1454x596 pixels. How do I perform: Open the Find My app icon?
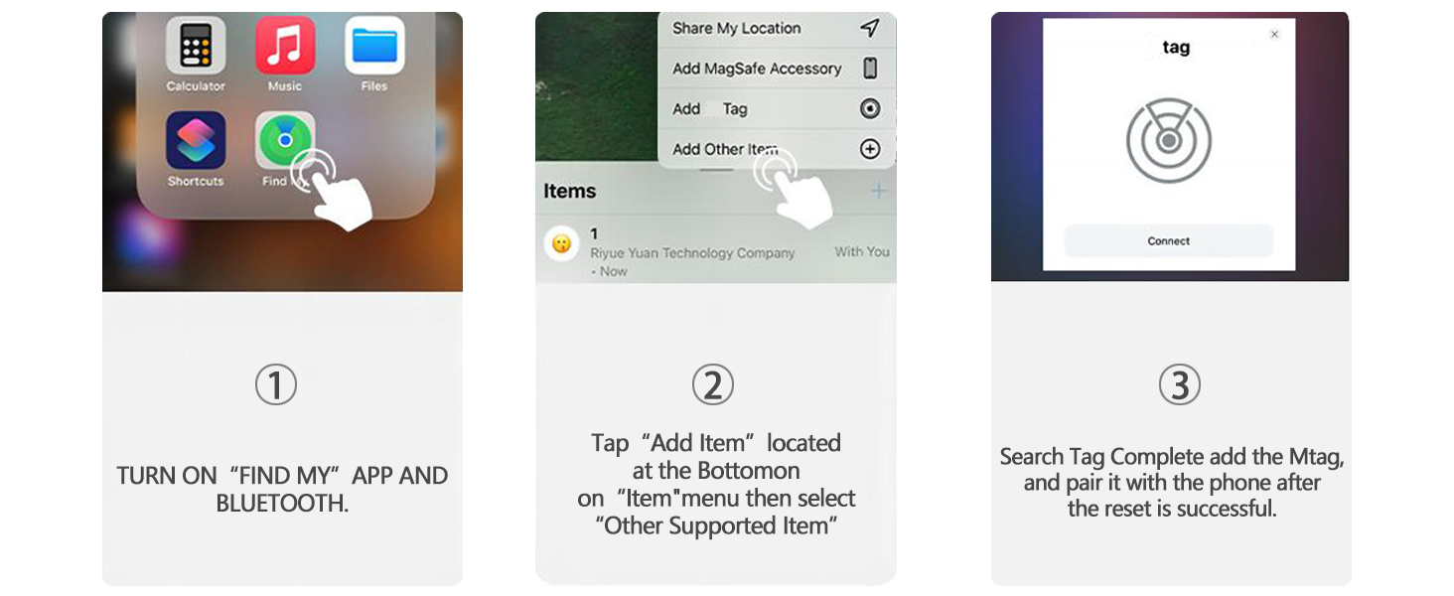point(284,141)
